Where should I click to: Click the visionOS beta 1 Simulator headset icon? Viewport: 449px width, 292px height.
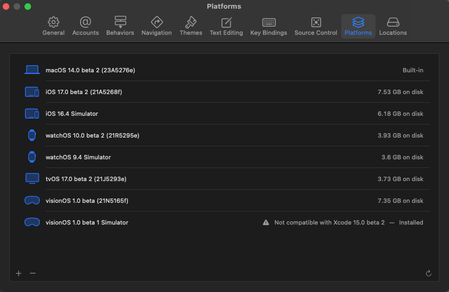[32, 222]
